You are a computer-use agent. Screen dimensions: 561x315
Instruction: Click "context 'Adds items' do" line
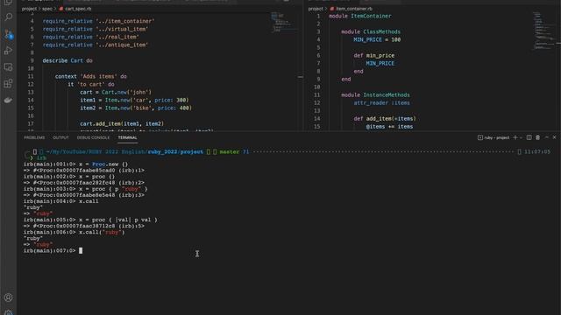click(91, 76)
